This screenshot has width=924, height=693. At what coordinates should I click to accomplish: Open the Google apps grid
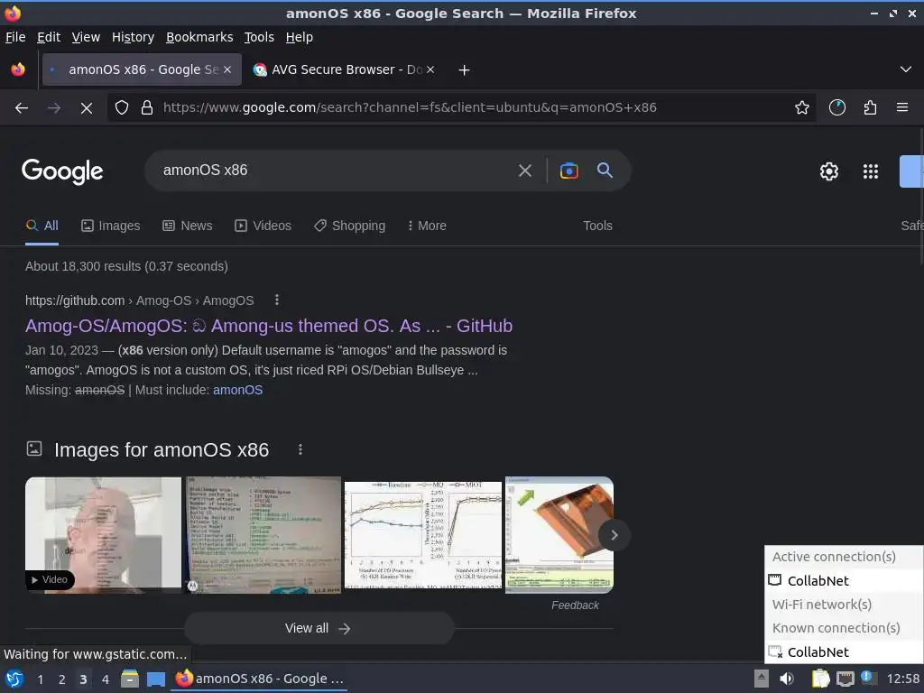click(x=871, y=171)
